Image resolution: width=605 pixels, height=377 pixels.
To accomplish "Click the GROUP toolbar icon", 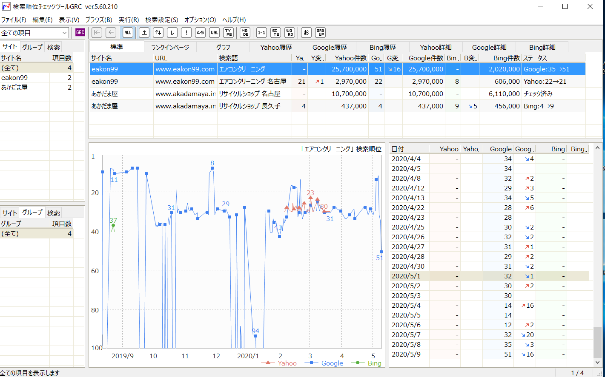I will (320, 32).
